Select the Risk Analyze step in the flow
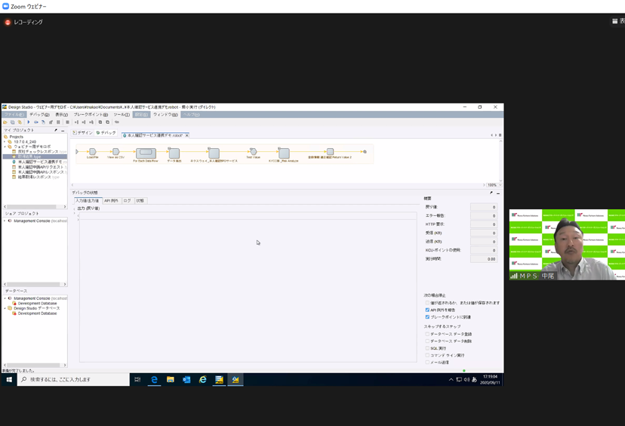The height and width of the screenshot is (426, 625). point(284,153)
